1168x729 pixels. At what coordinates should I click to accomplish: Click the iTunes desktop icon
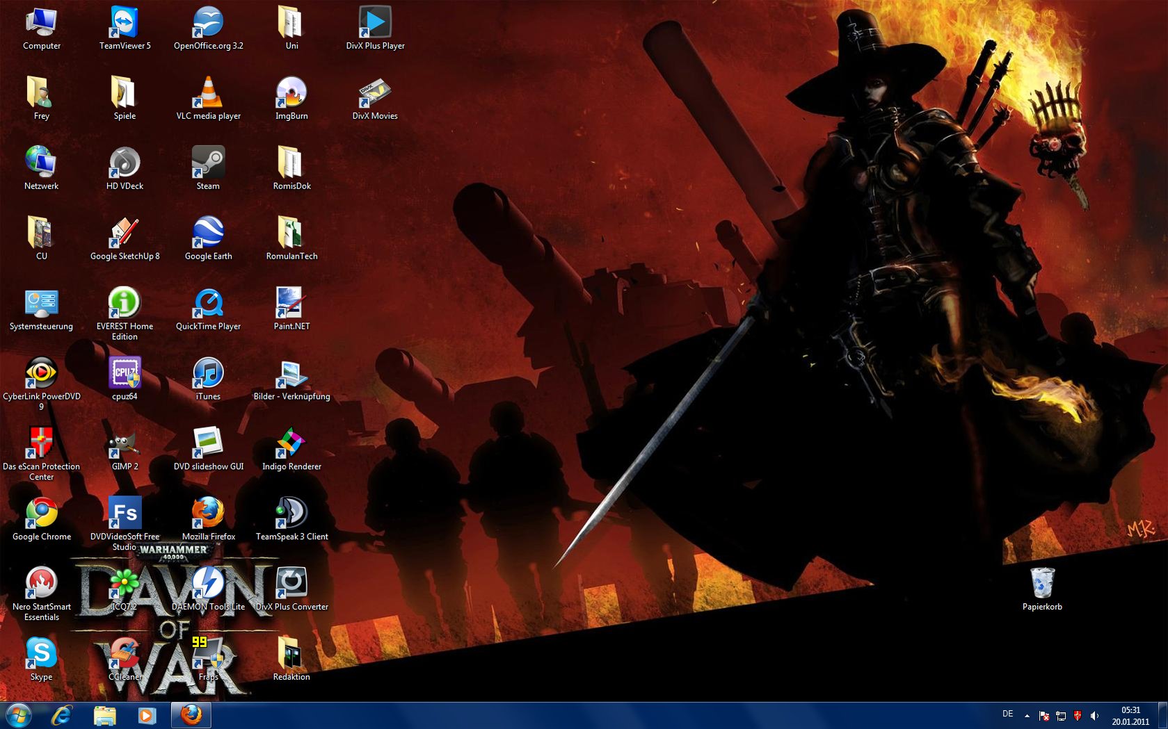(208, 375)
